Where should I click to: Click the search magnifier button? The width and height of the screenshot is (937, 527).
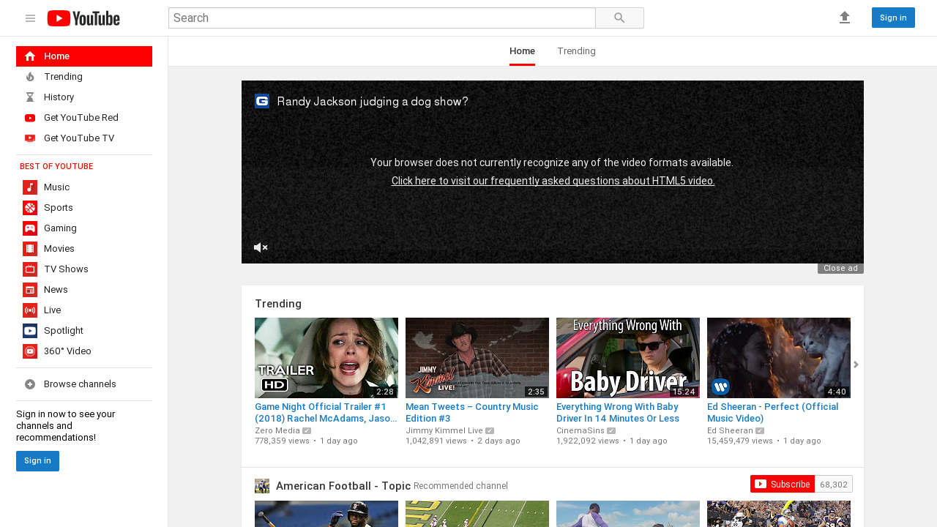coord(619,18)
